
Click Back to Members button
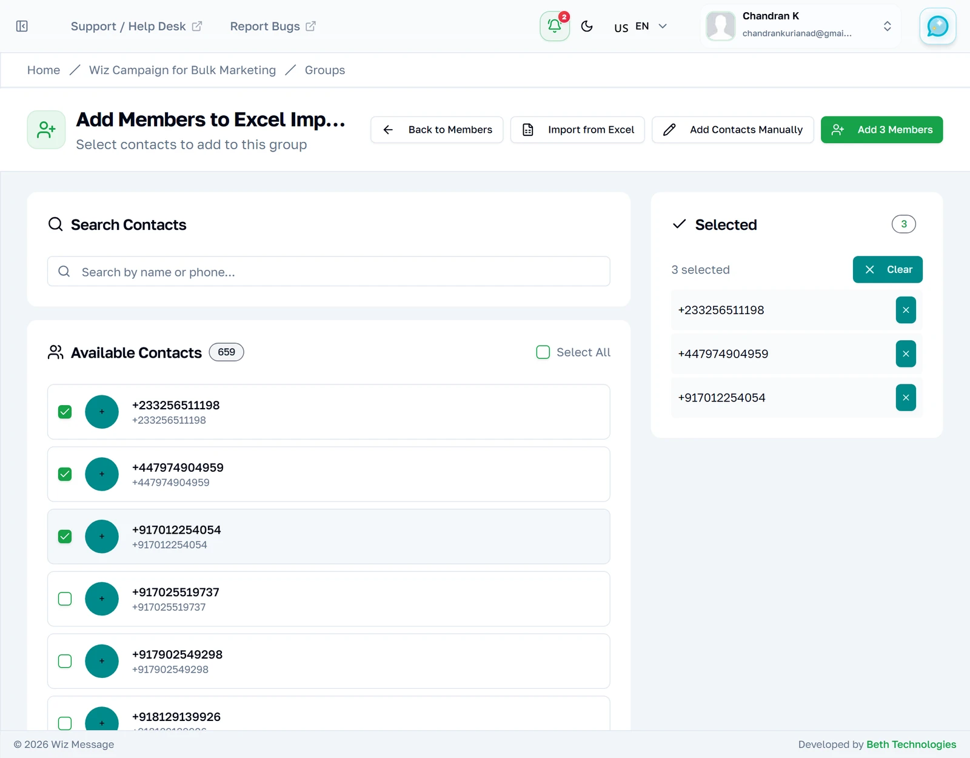[x=437, y=130]
